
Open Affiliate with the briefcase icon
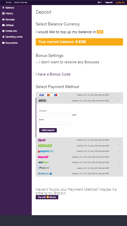(8, 25)
